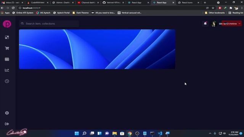Open the history clock sidebar icon
Screen dimensions: 244x137
pyautogui.click(x=7, y=81)
